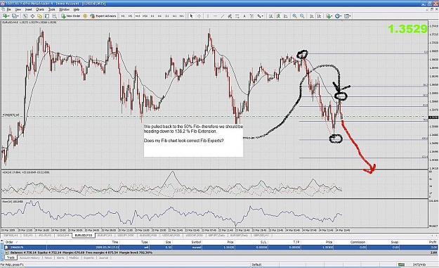The image size is (439, 268).
Task: Open the Profiles toolbar icon
Action: click(14, 16)
